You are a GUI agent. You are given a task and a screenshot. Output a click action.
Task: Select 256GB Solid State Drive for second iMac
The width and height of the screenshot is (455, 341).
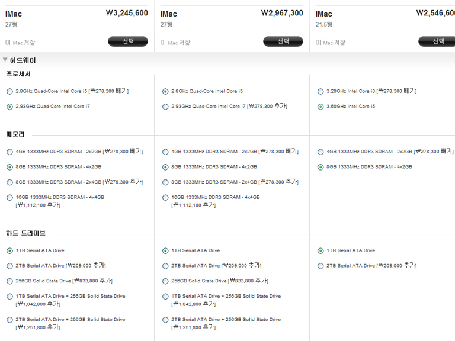click(165, 281)
